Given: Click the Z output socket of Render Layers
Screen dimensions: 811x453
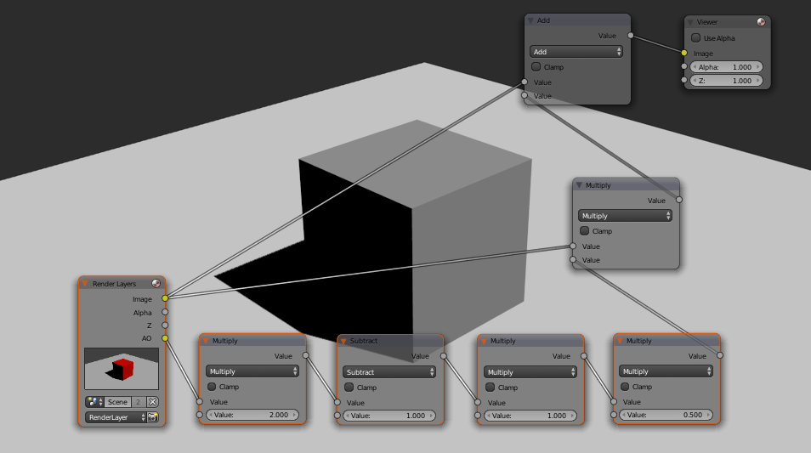Looking at the screenshot, I should 165,326.
